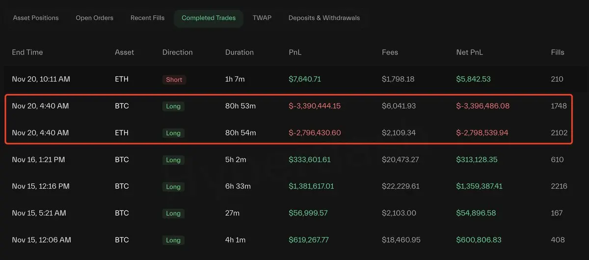Sort by the Fills column header
589x260 pixels.
click(x=558, y=52)
